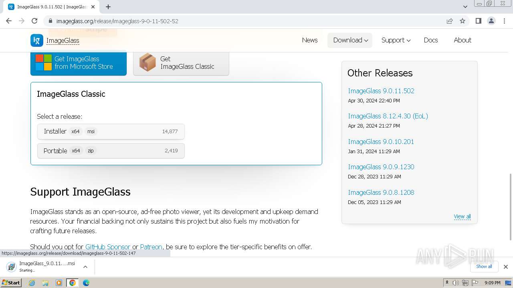Follow the GitHub Sponsor link
513x288 pixels.
(108, 247)
